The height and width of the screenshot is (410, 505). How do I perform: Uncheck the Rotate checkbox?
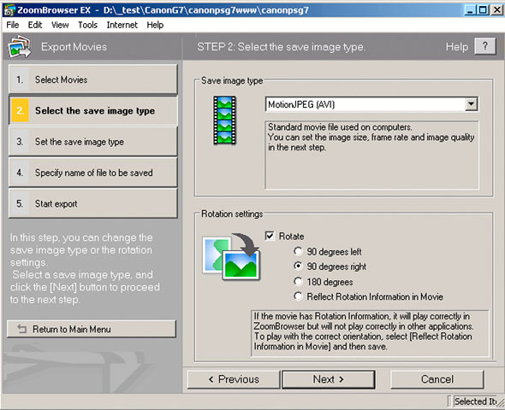click(270, 236)
